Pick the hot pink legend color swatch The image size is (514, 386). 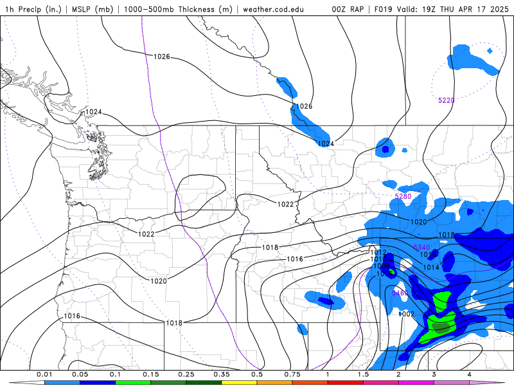(x=381, y=383)
